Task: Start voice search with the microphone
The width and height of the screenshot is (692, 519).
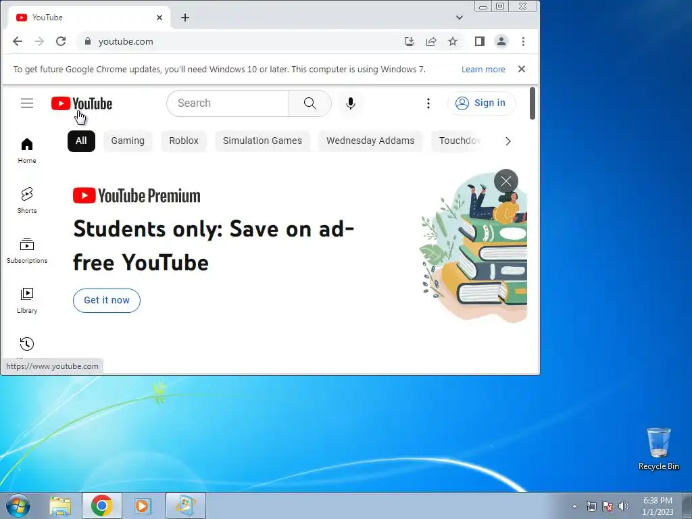Action: [351, 103]
